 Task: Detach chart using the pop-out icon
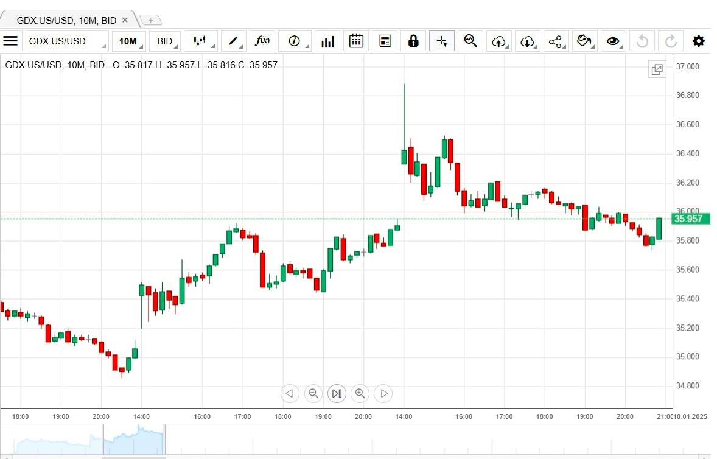[657, 69]
